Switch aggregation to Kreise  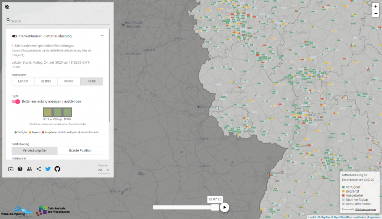pos(69,81)
